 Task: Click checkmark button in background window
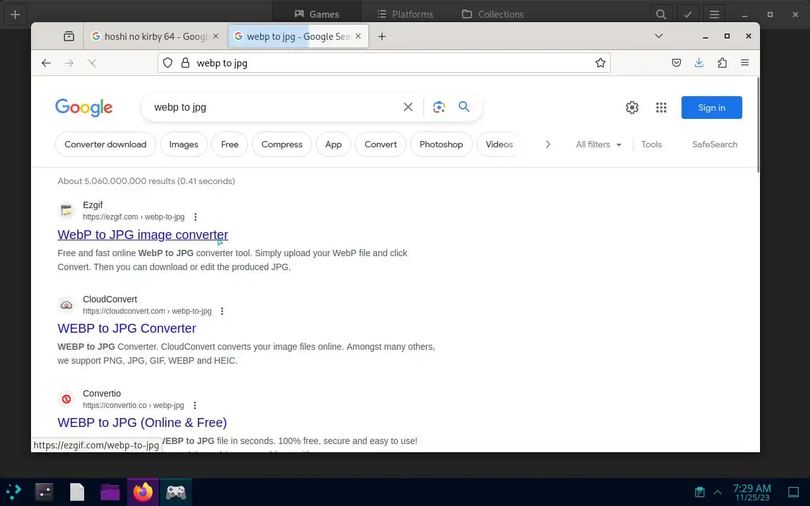688,14
